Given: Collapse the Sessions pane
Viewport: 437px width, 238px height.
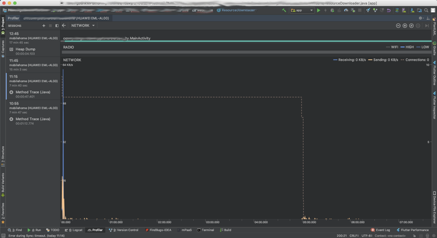Looking at the screenshot, I should tap(57, 26).
